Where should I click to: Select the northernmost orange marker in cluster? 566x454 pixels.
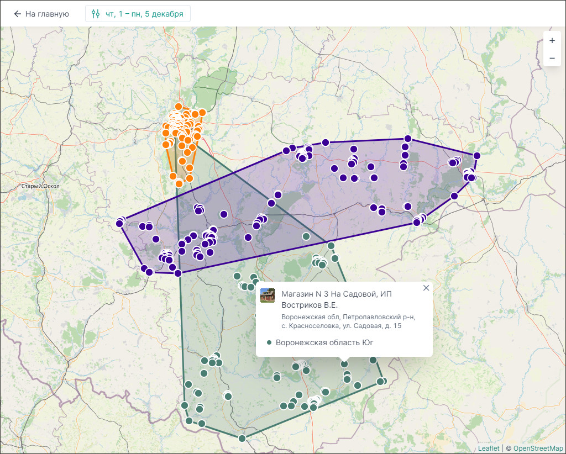pos(179,106)
